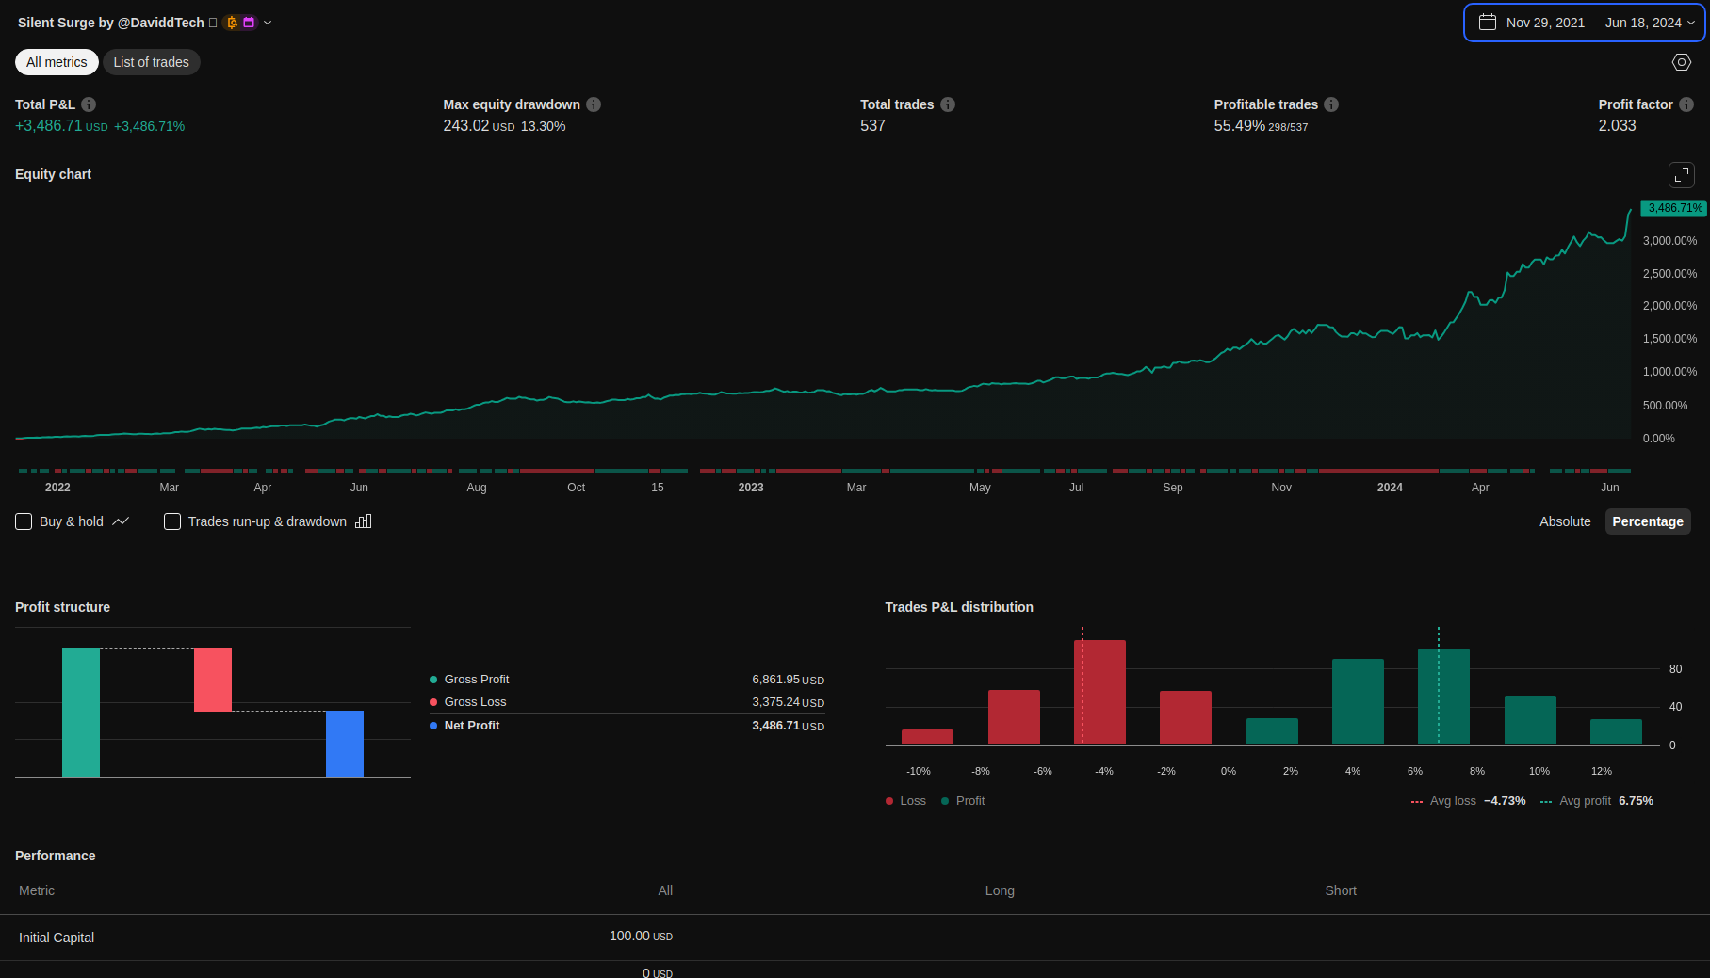Viewport: 1710px width, 978px height.
Task: Click the tallest red loss bar in distribution
Action: pyautogui.click(x=1099, y=692)
